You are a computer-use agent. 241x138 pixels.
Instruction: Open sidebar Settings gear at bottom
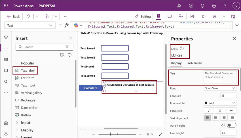click(6, 123)
